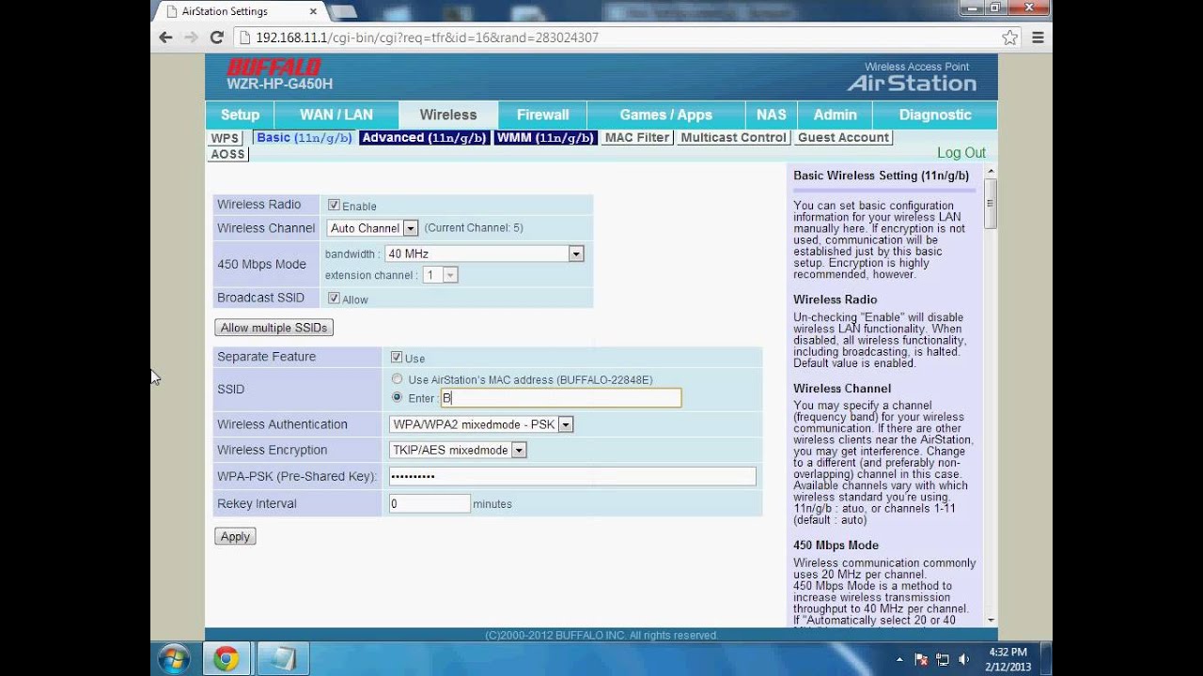Click the Buffalo logo
Viewport: 1203px width, 676px height.
click(273, 67)
